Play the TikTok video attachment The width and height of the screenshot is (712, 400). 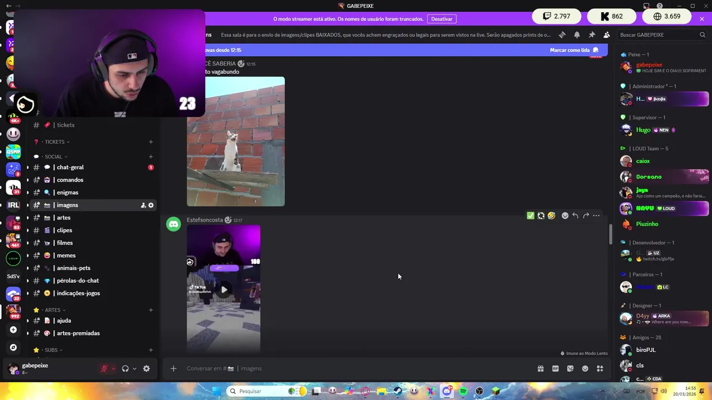224,289
